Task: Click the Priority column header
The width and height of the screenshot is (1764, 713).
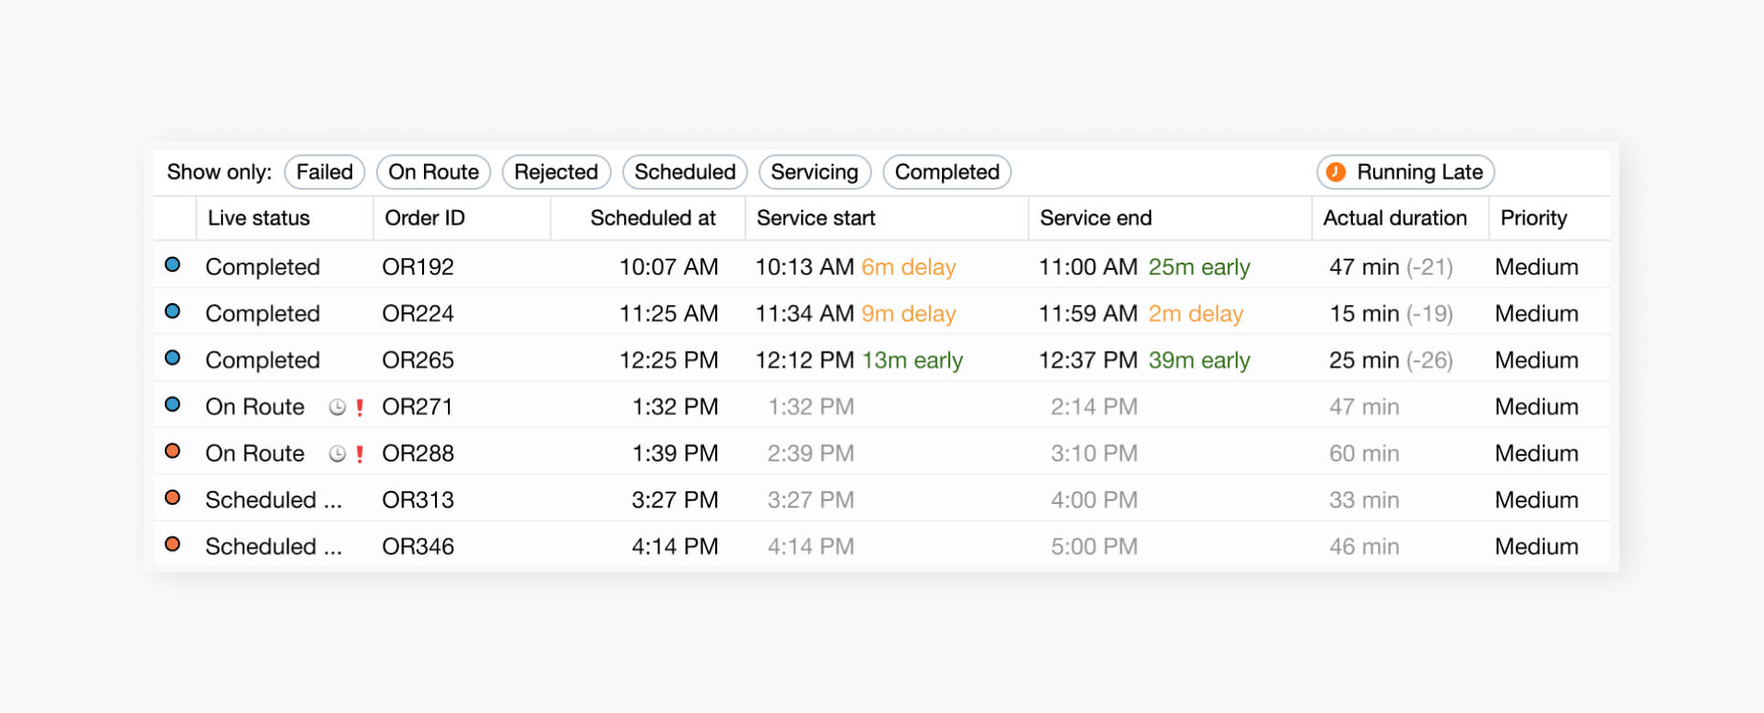Action: (1533, 218)
